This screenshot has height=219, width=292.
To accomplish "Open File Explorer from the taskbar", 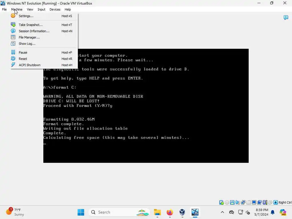I will pyautogui.click(x=157, y=212).
